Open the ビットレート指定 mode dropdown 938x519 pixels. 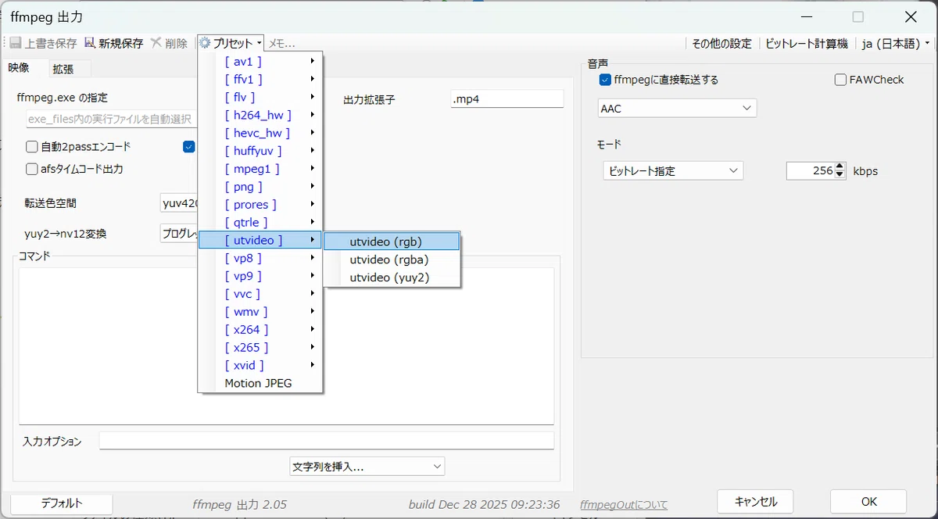[673, 170]
